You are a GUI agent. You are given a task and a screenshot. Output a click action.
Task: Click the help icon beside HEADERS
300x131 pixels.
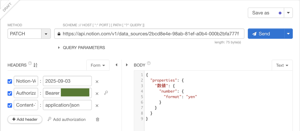click(x=30, y=63)
